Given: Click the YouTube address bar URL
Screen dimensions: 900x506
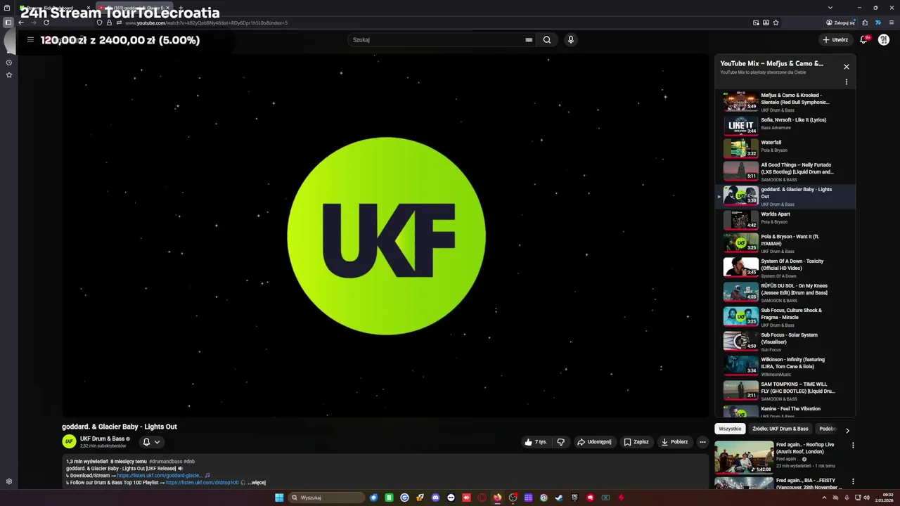Looking at the screenshot, I should (206, 22).
